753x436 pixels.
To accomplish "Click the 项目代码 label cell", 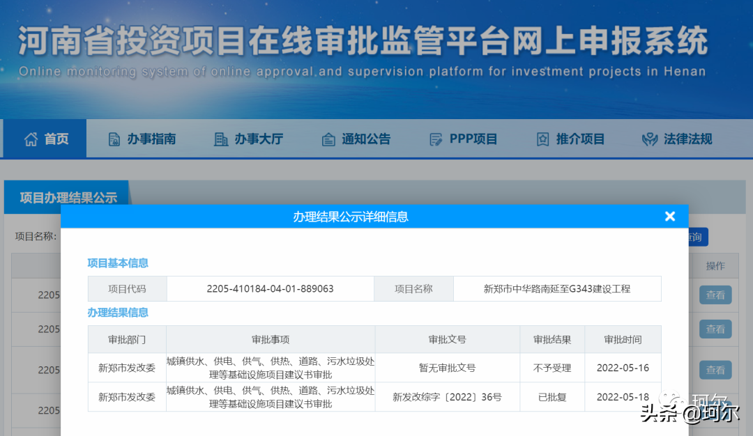I will click(x=128, y=289).
